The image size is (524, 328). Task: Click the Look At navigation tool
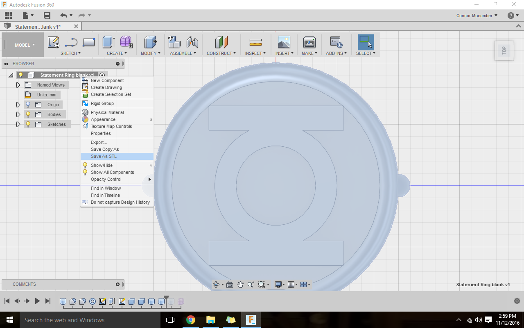click(230, 284)
